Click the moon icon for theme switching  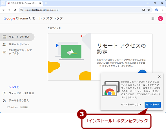click(4, 101)
